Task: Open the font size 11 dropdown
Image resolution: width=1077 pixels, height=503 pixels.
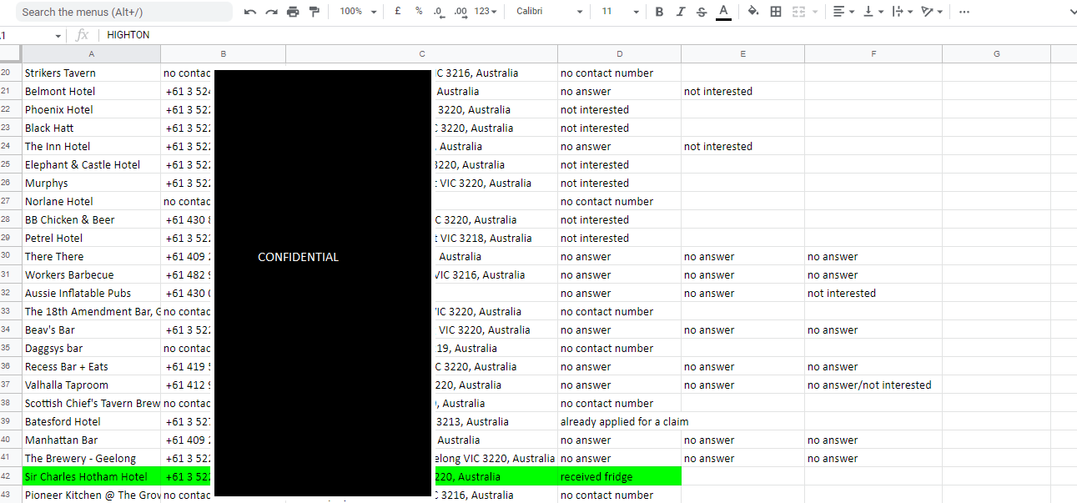Action: [621, 12]
